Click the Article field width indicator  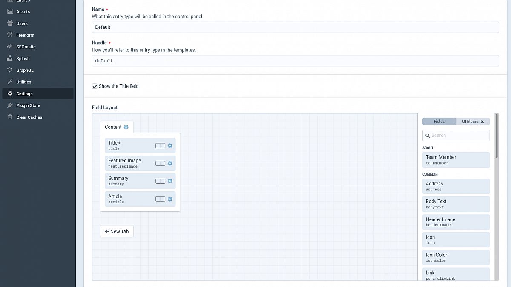click(x=160, y=199)
